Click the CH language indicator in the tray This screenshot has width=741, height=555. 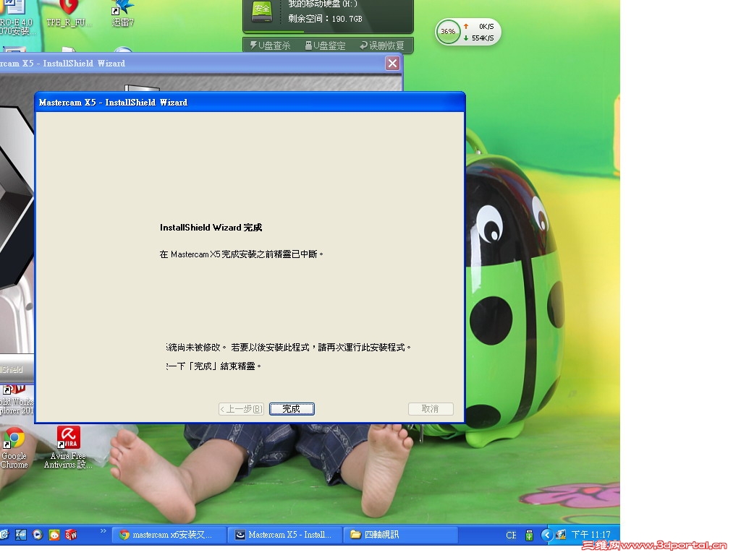511,535
